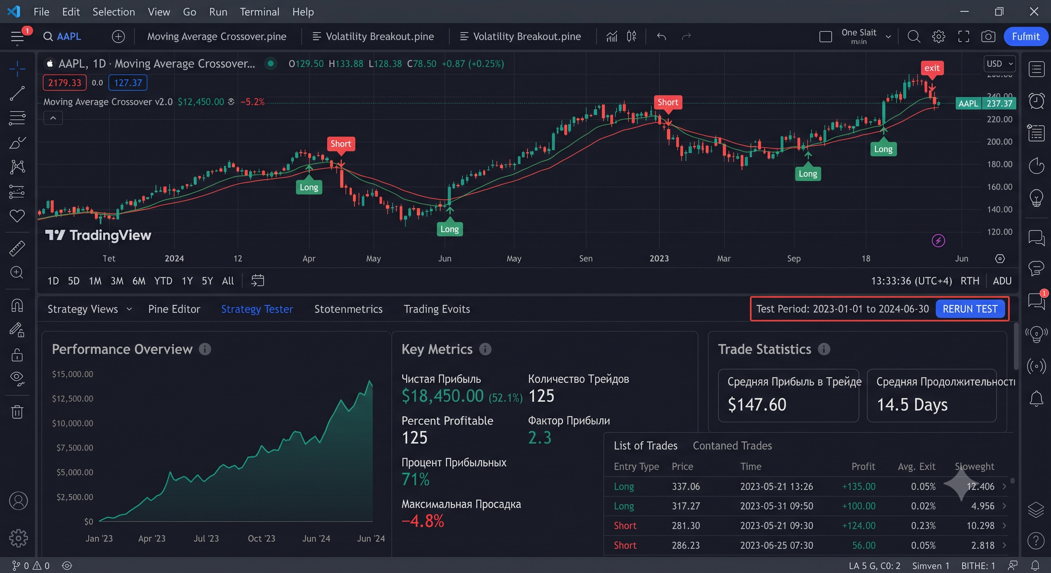Open the notifications bell in right sidebar
This screenshot has height=573, width=1051.
1036,398
